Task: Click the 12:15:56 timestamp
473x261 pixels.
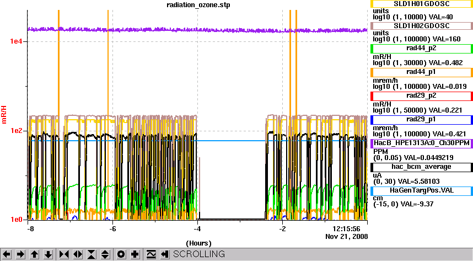Action: 346,228
